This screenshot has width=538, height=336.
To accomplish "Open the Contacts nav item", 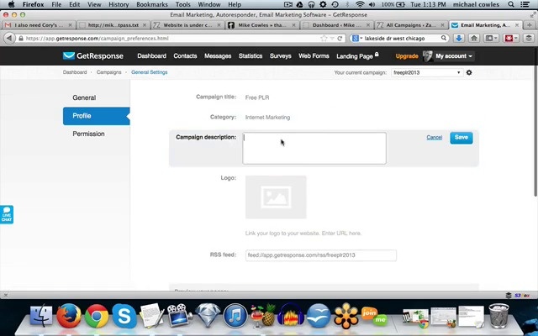I will click(x=185, y=56).
